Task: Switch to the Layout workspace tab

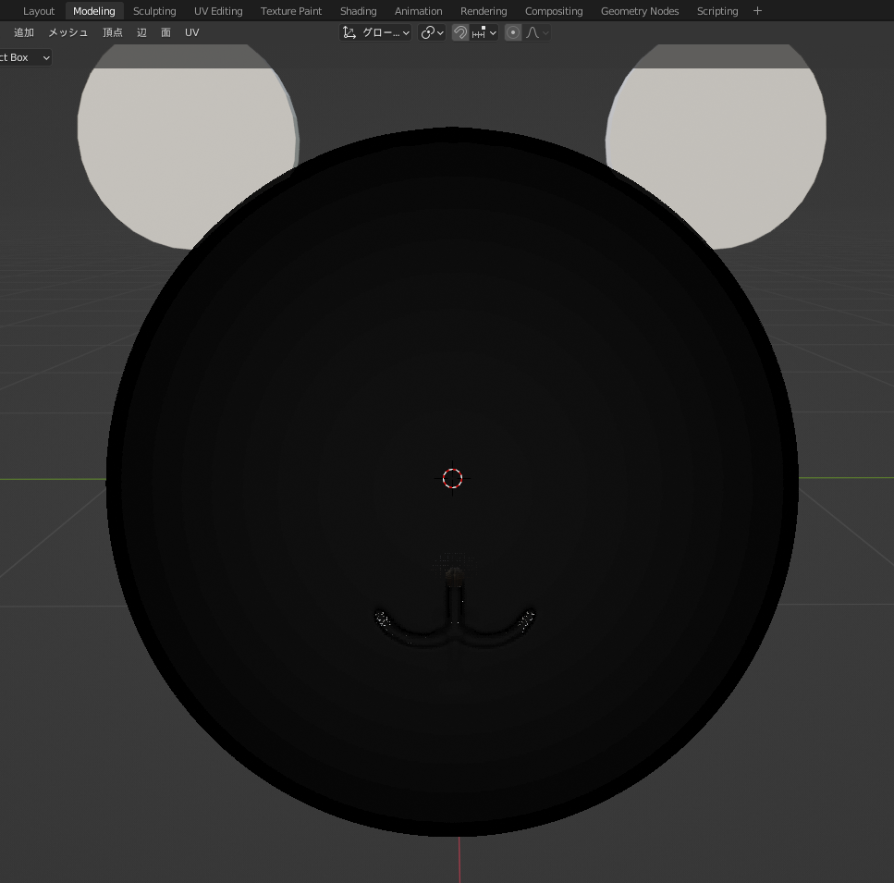Action: pyautogui.click(x=39, y=11)
